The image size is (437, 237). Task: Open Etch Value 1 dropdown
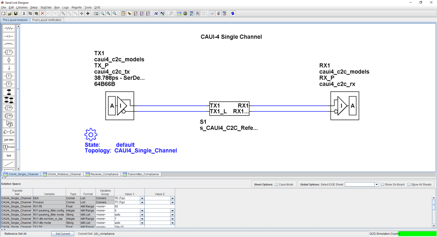(142, 198)
